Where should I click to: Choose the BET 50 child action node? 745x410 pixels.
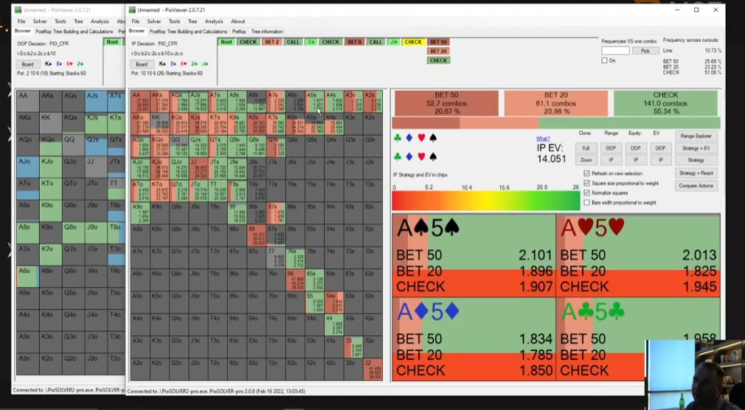(438, 42)
